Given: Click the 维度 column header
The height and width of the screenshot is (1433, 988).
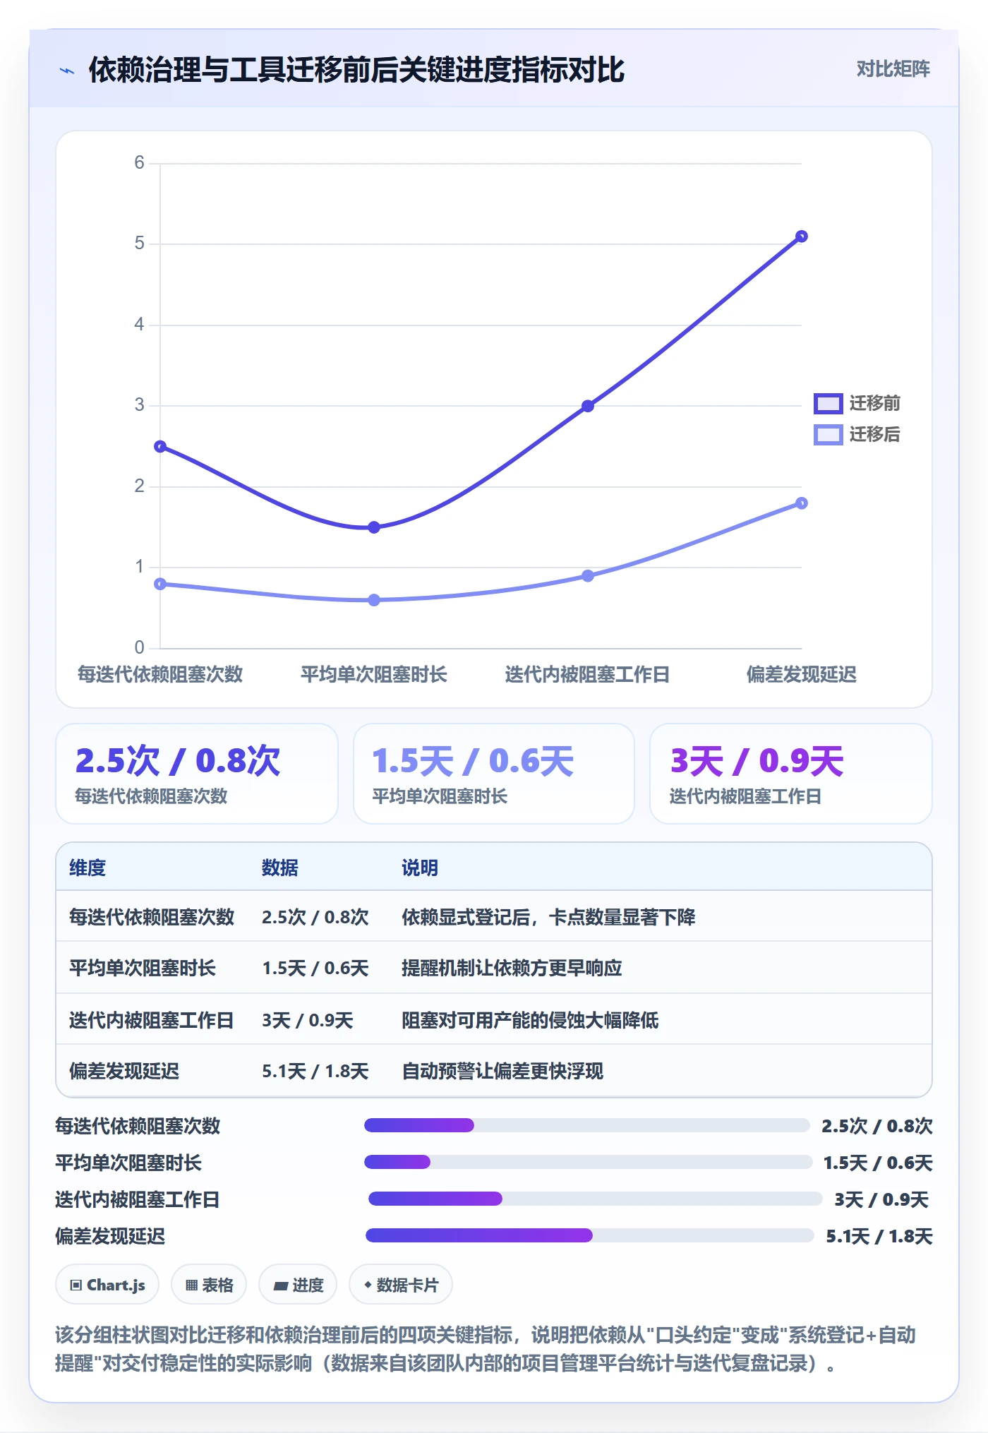Looking at the screenshot, I should pos(88,868).
